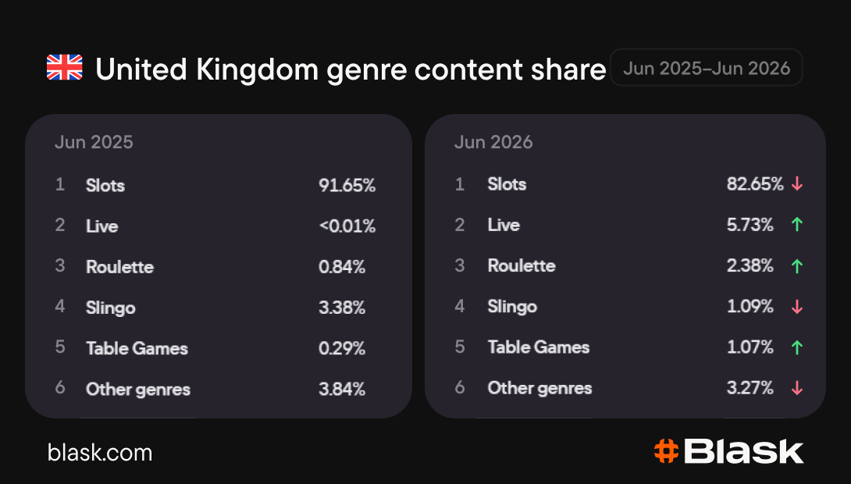Select the Jun 2025 panel header
The height and width of the screenshot is (484, 851).
pos(94,142)
